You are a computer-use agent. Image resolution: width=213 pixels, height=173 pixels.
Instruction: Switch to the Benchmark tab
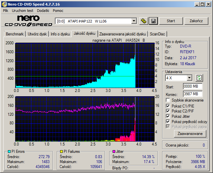15,34
